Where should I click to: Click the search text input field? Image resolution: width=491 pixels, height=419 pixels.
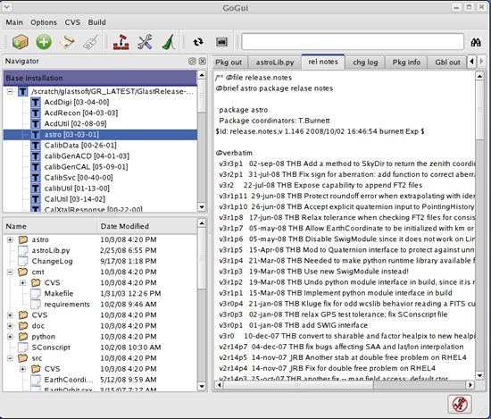353,42
